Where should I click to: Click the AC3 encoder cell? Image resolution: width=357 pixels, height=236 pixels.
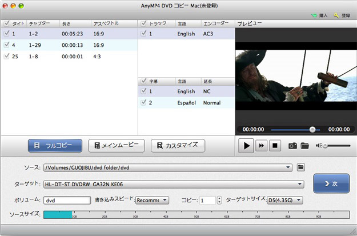point(208,34)
